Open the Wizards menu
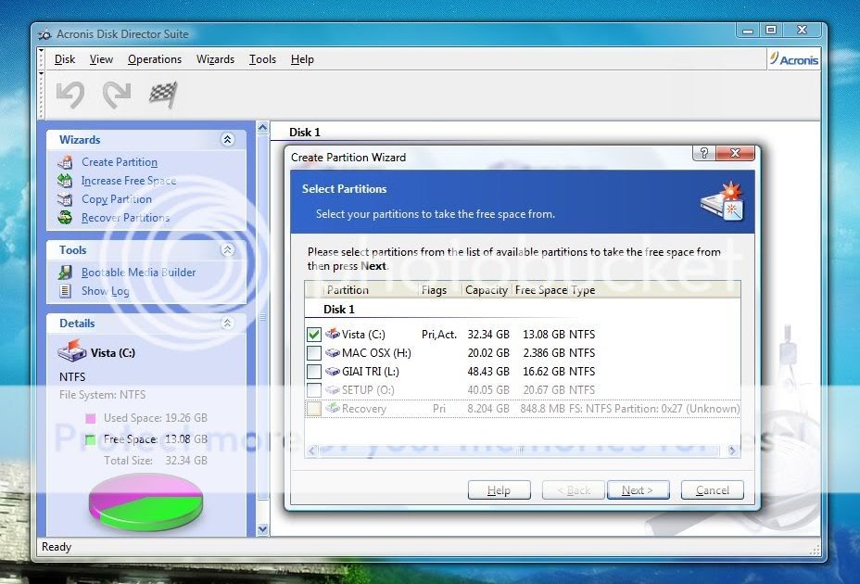The image size is (860, 584). (x=215, y=59)
